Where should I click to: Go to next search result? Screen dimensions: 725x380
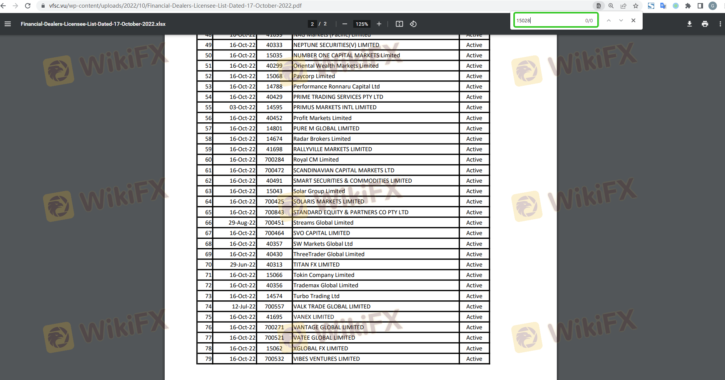click(621, 20)
